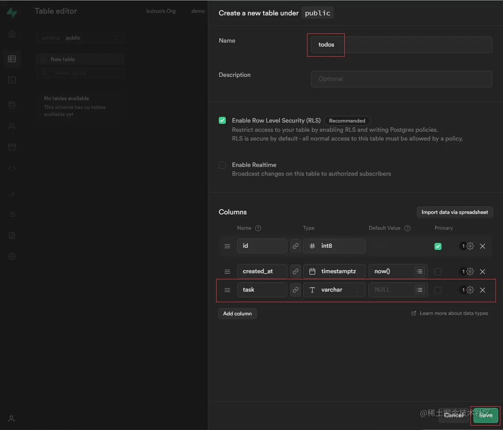Click demo project breadcrumb
The image size is (503, 430).
click(198, 11)
